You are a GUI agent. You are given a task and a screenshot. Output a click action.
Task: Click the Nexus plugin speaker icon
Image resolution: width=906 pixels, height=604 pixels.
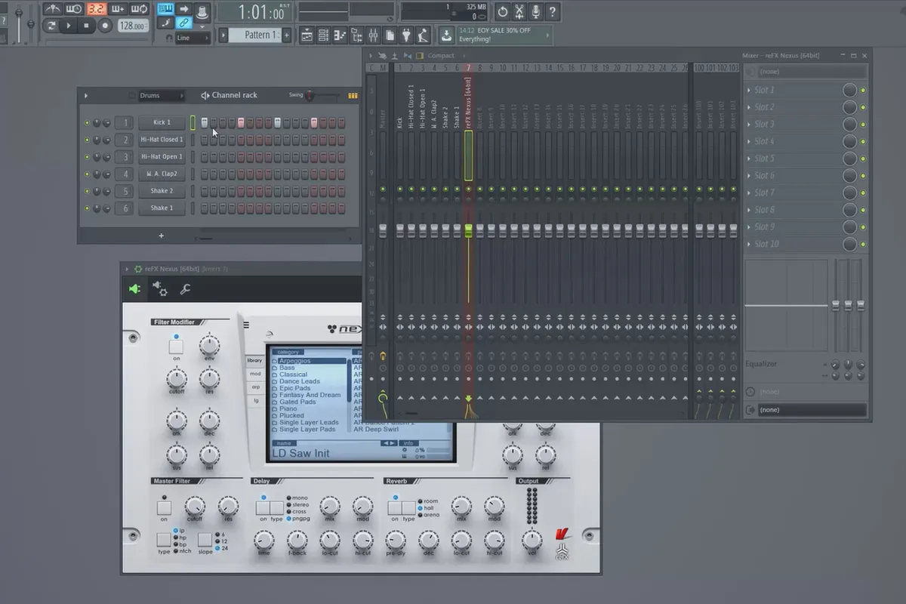135,288
